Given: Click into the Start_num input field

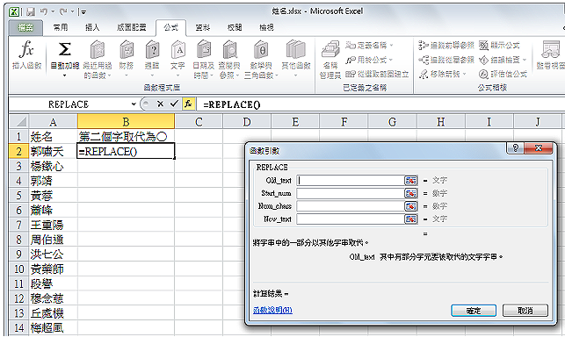Looking at the screenshot, I should point(351,193).
